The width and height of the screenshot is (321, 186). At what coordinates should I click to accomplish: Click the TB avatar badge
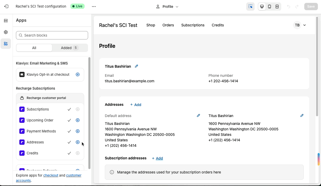(297, 25)
